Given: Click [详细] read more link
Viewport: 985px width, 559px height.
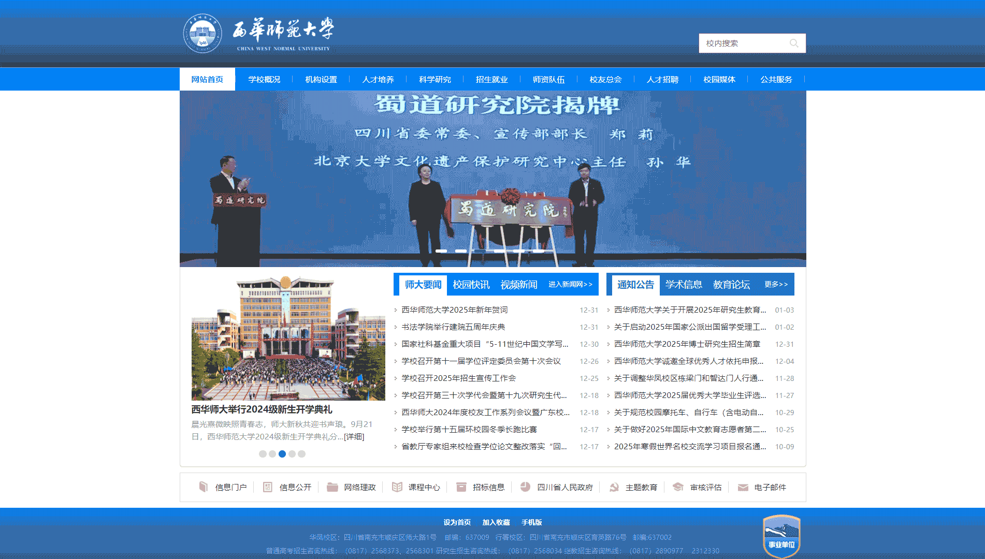Looking at the screenshot, I should 354,437.
